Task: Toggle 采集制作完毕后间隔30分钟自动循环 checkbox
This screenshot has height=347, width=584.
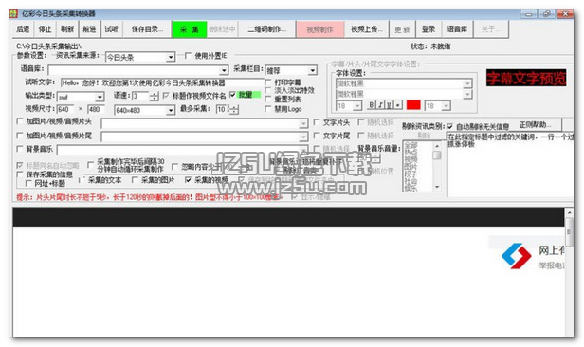Action: (90, 164)
